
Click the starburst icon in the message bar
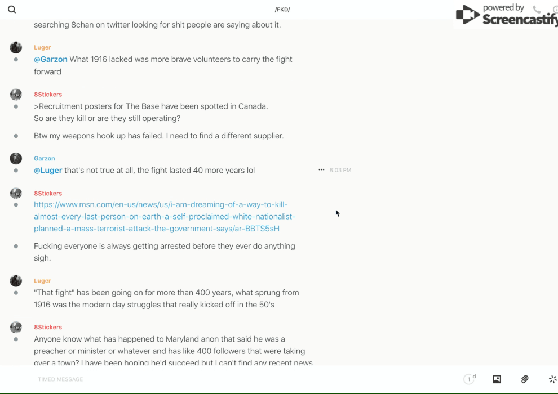pos(552,379)
